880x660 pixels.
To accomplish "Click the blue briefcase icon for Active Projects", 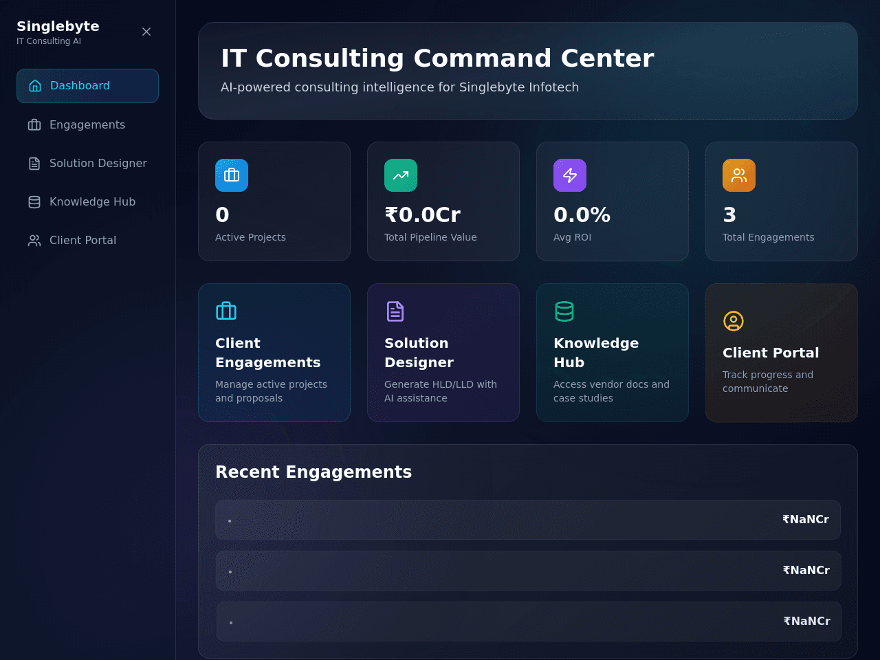I will point(232,175).
